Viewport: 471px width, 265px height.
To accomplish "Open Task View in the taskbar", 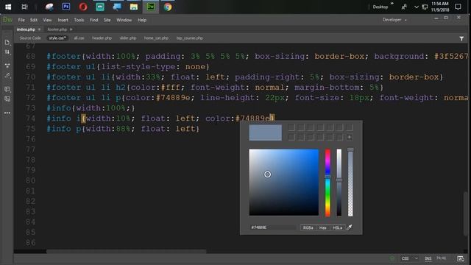I will (24, 7).
